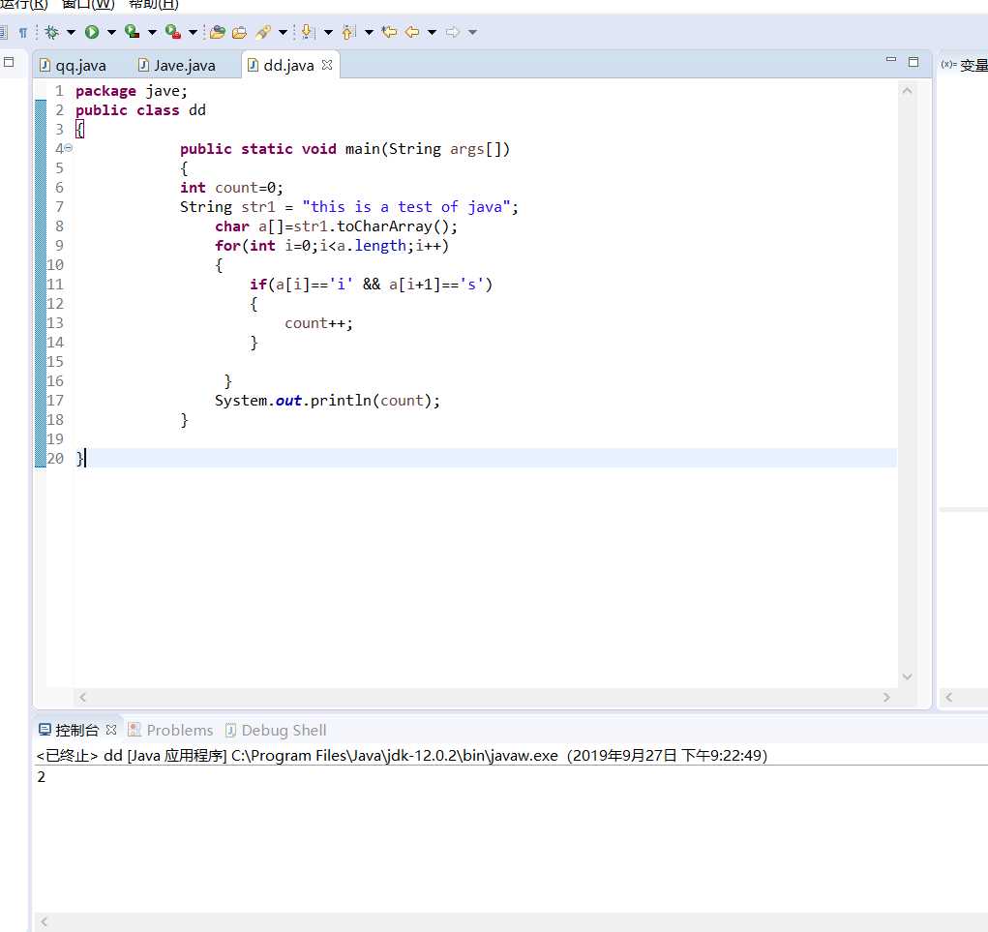Click "System.out.println(count);" on line 17
This screenshot has height=932, width=988.
point(327,401)
